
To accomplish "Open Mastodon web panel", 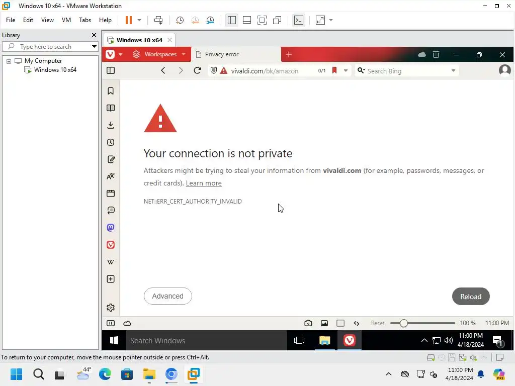I will pyautogui.click(x=111, y=228).
